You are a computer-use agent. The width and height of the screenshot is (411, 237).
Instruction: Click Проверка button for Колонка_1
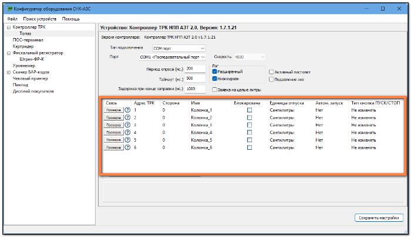point(113,110)
